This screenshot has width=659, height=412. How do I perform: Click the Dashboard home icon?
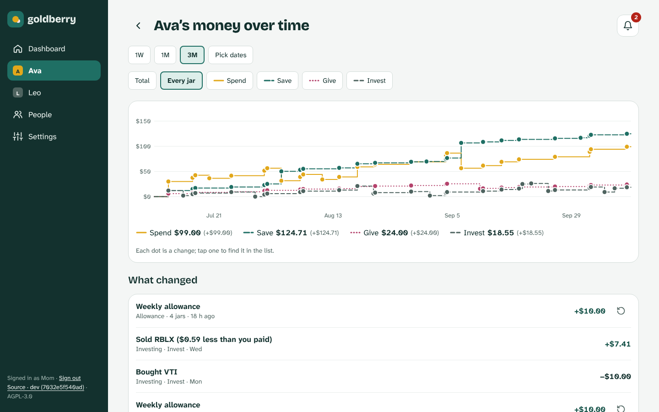point(18,49)
